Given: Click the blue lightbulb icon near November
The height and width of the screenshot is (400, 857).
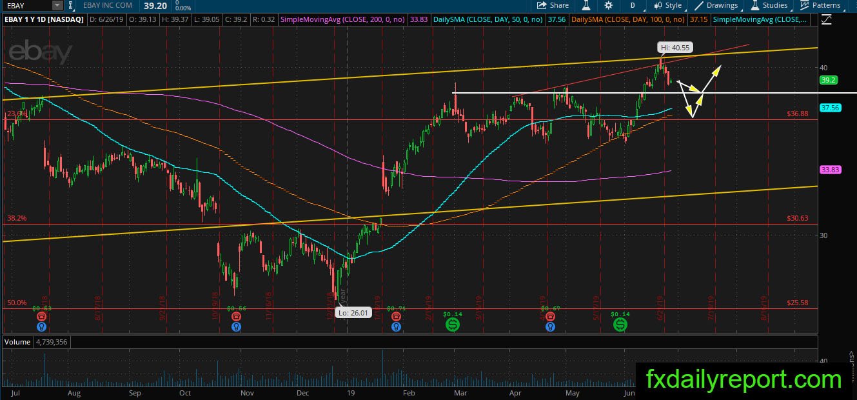Looking at the screenshot, I should tap(236, 327).
